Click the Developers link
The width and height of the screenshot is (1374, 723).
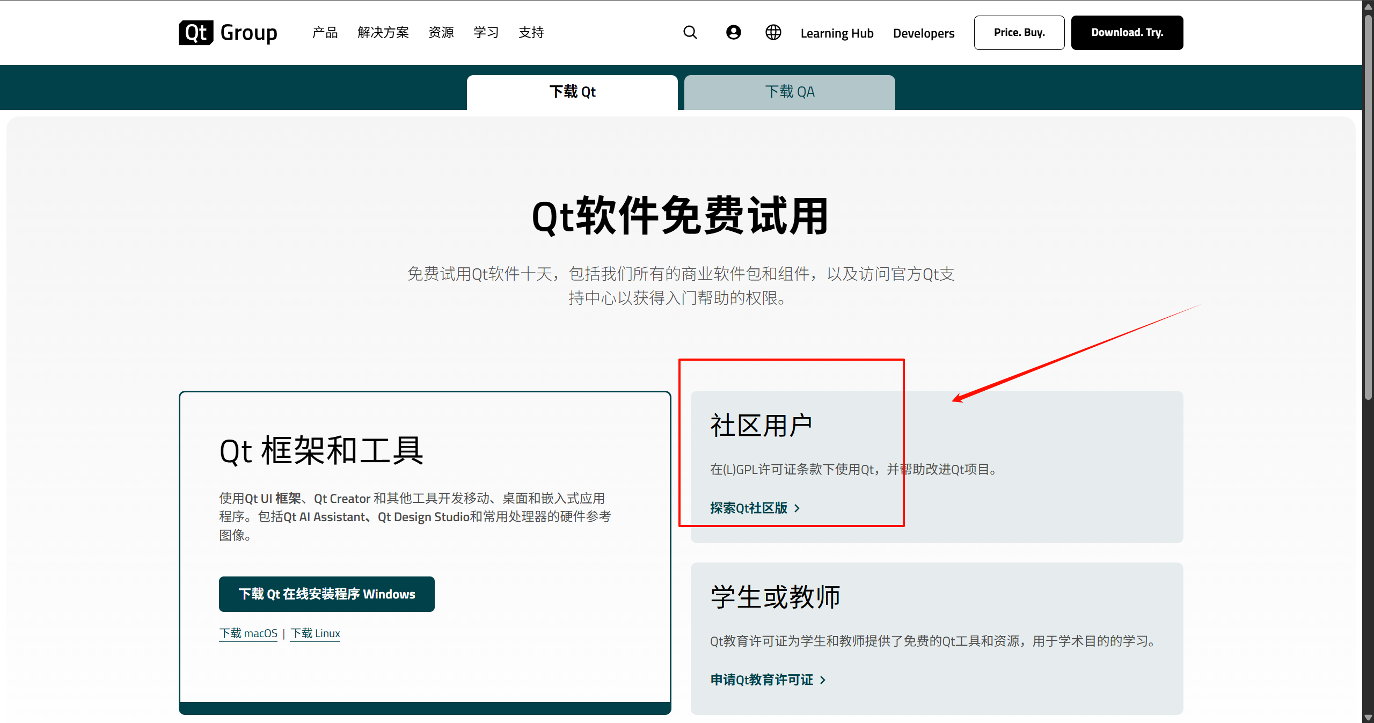(924, 33)
